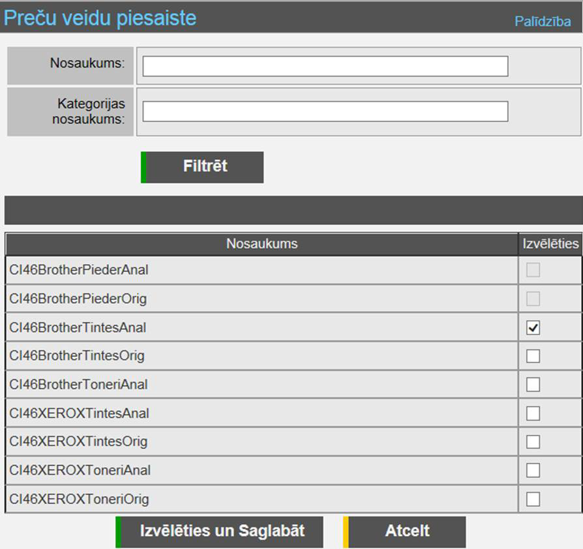This screenshot has width=583, height=549.
Task: Enable the CI46BrotherToneriAnal checkbox
Action: click(533, 385)
